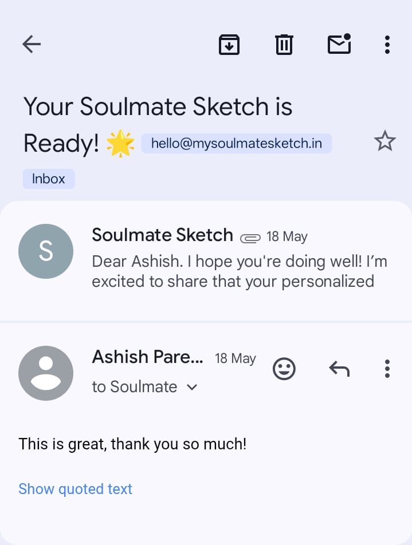
Task: Open the top-right overflow menu
Action: 387,44
